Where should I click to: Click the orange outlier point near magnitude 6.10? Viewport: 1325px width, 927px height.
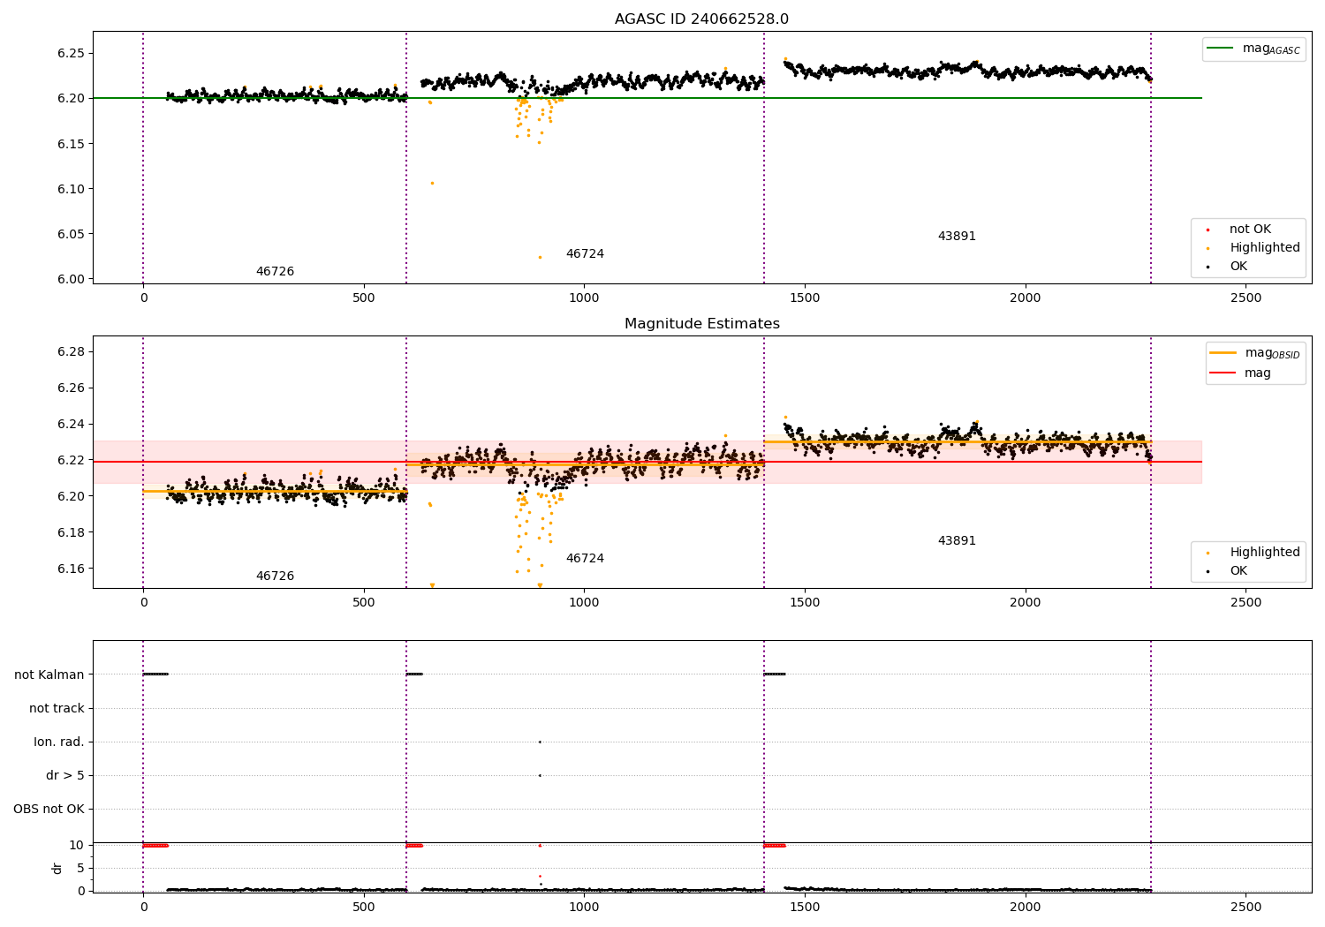coord(432,183)
